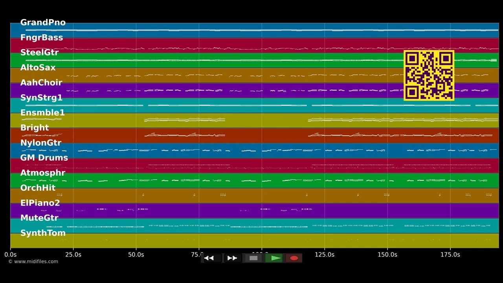
Task: Click the 50.0s time axis label
Action: [136, 255]
